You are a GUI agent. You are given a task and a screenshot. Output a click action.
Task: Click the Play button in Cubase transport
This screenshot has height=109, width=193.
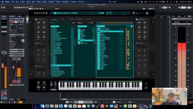point(86,102)
